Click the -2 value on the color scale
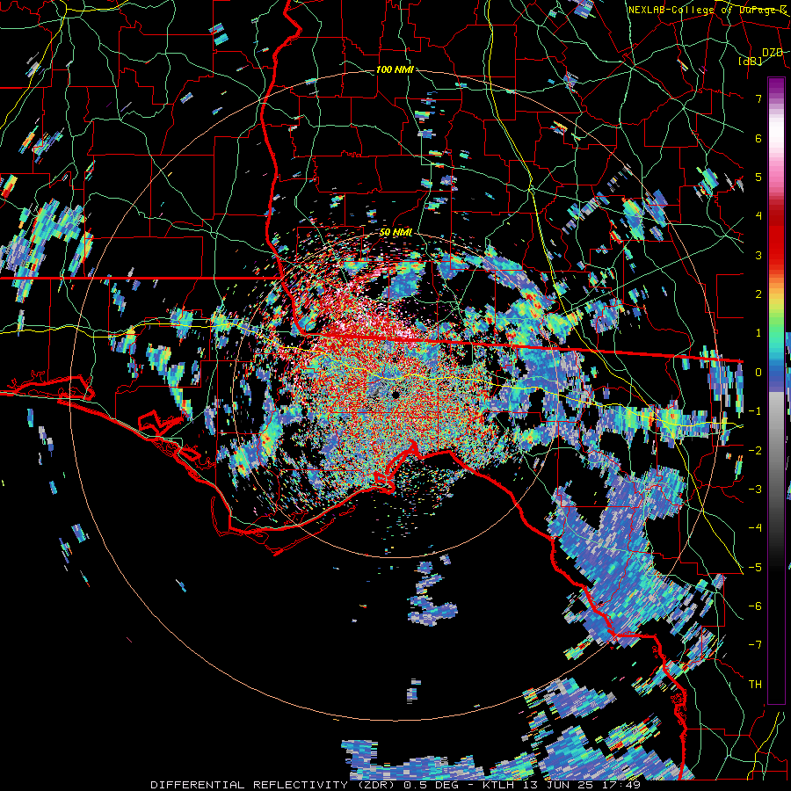The height and width of the screenshot is (791, 791). click(755, 451)
